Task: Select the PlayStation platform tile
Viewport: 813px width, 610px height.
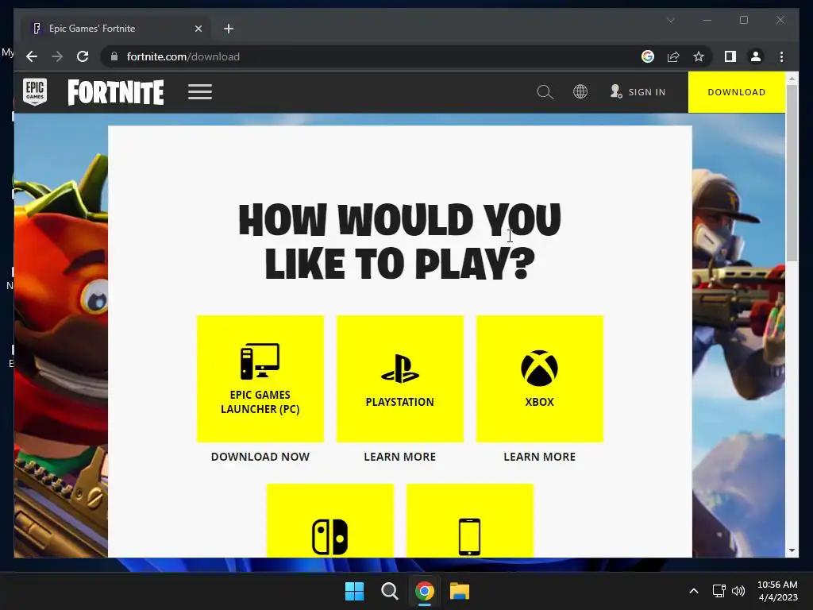Action: click(x=400, y=379)
